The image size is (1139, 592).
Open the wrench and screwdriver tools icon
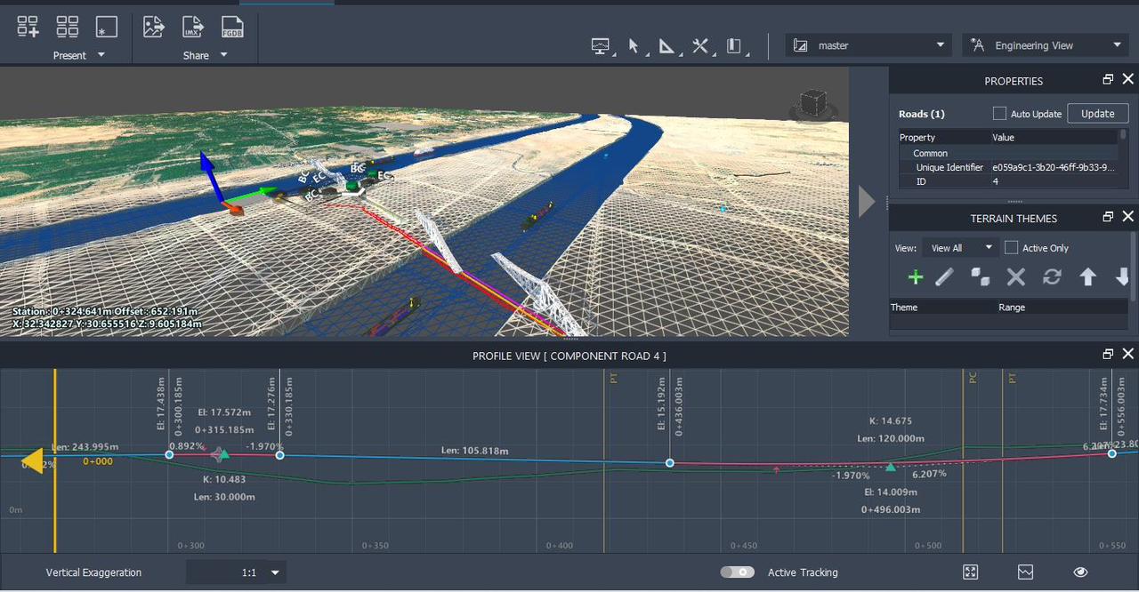click(x=700, y=46)
